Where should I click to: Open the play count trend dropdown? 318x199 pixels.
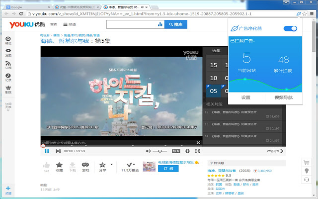[x=130, y=165]
